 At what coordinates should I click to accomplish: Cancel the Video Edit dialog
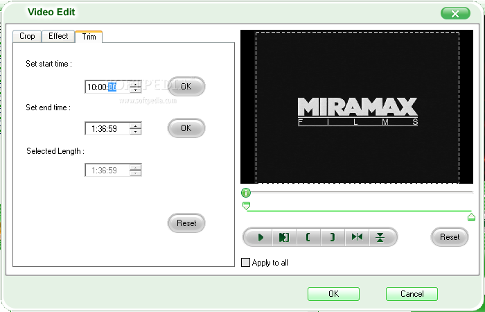(x=412, y=294)
